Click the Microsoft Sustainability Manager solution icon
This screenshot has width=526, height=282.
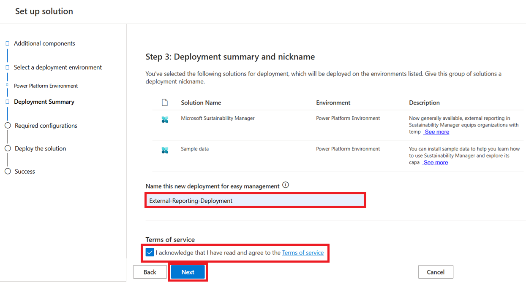(165, 120)
